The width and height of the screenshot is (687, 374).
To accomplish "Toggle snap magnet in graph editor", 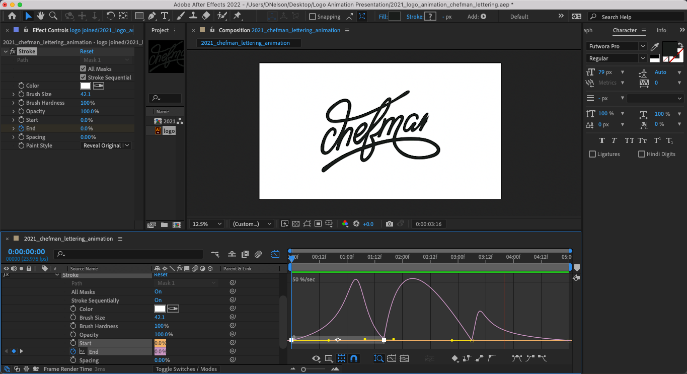I will click(x=354, y=358).
